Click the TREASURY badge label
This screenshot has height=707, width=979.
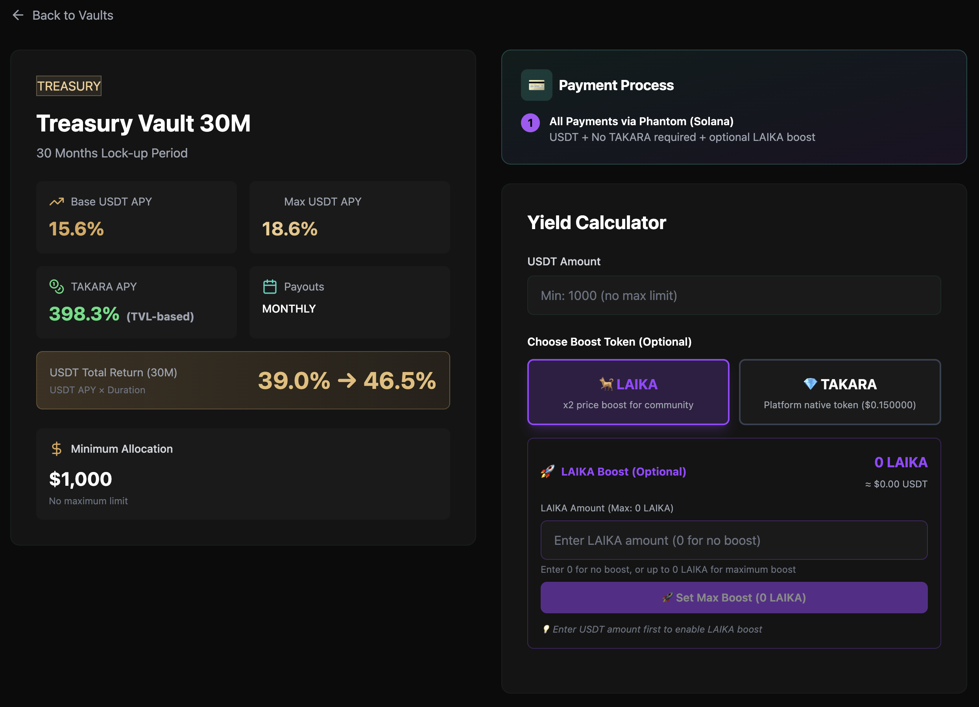[68, 86]
